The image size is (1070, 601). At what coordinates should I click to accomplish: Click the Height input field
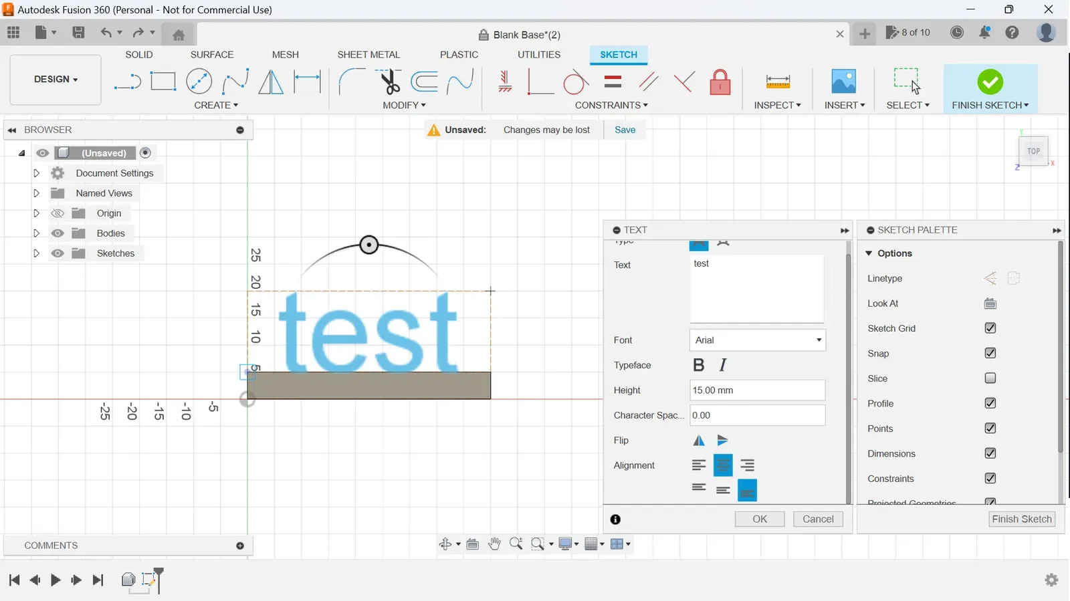tap(757, 390)
